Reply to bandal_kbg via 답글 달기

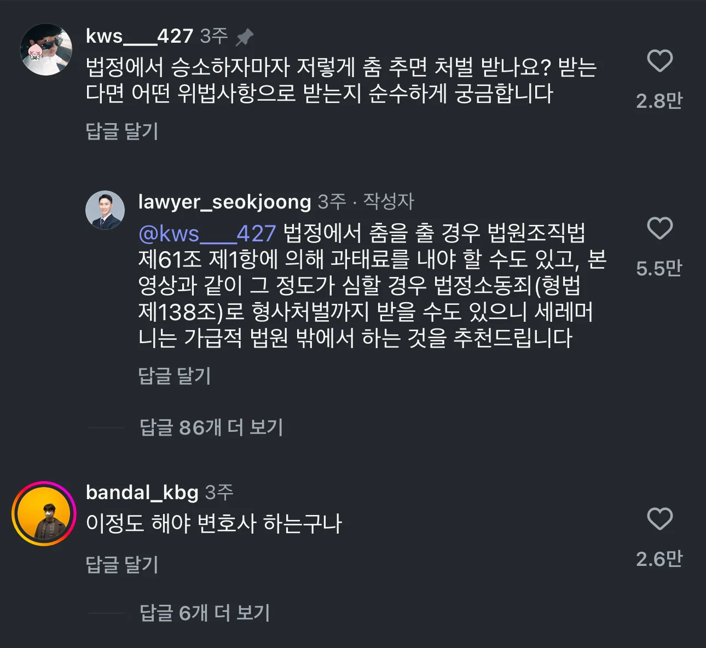coord(122,564)
